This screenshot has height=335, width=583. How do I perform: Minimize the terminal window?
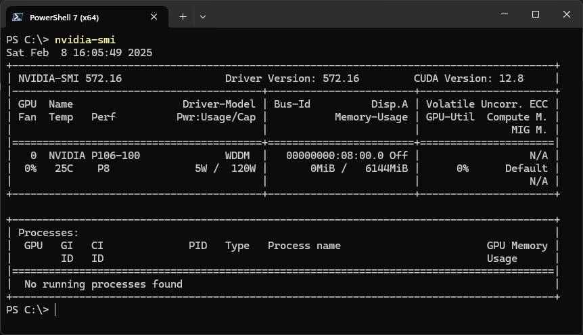505,14
